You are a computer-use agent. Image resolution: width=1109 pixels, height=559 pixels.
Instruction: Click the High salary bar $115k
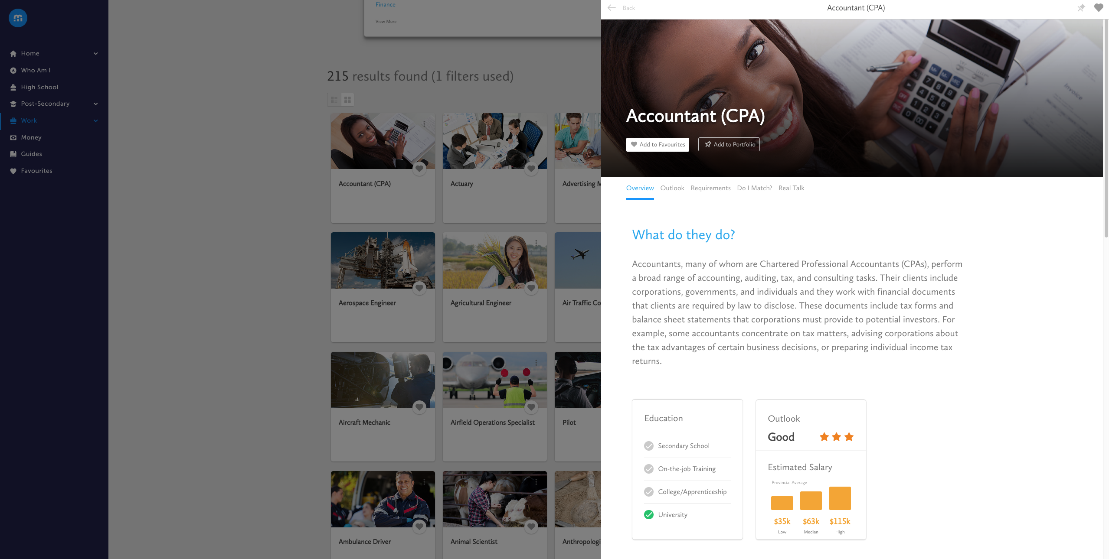click(x=840, y=498)
